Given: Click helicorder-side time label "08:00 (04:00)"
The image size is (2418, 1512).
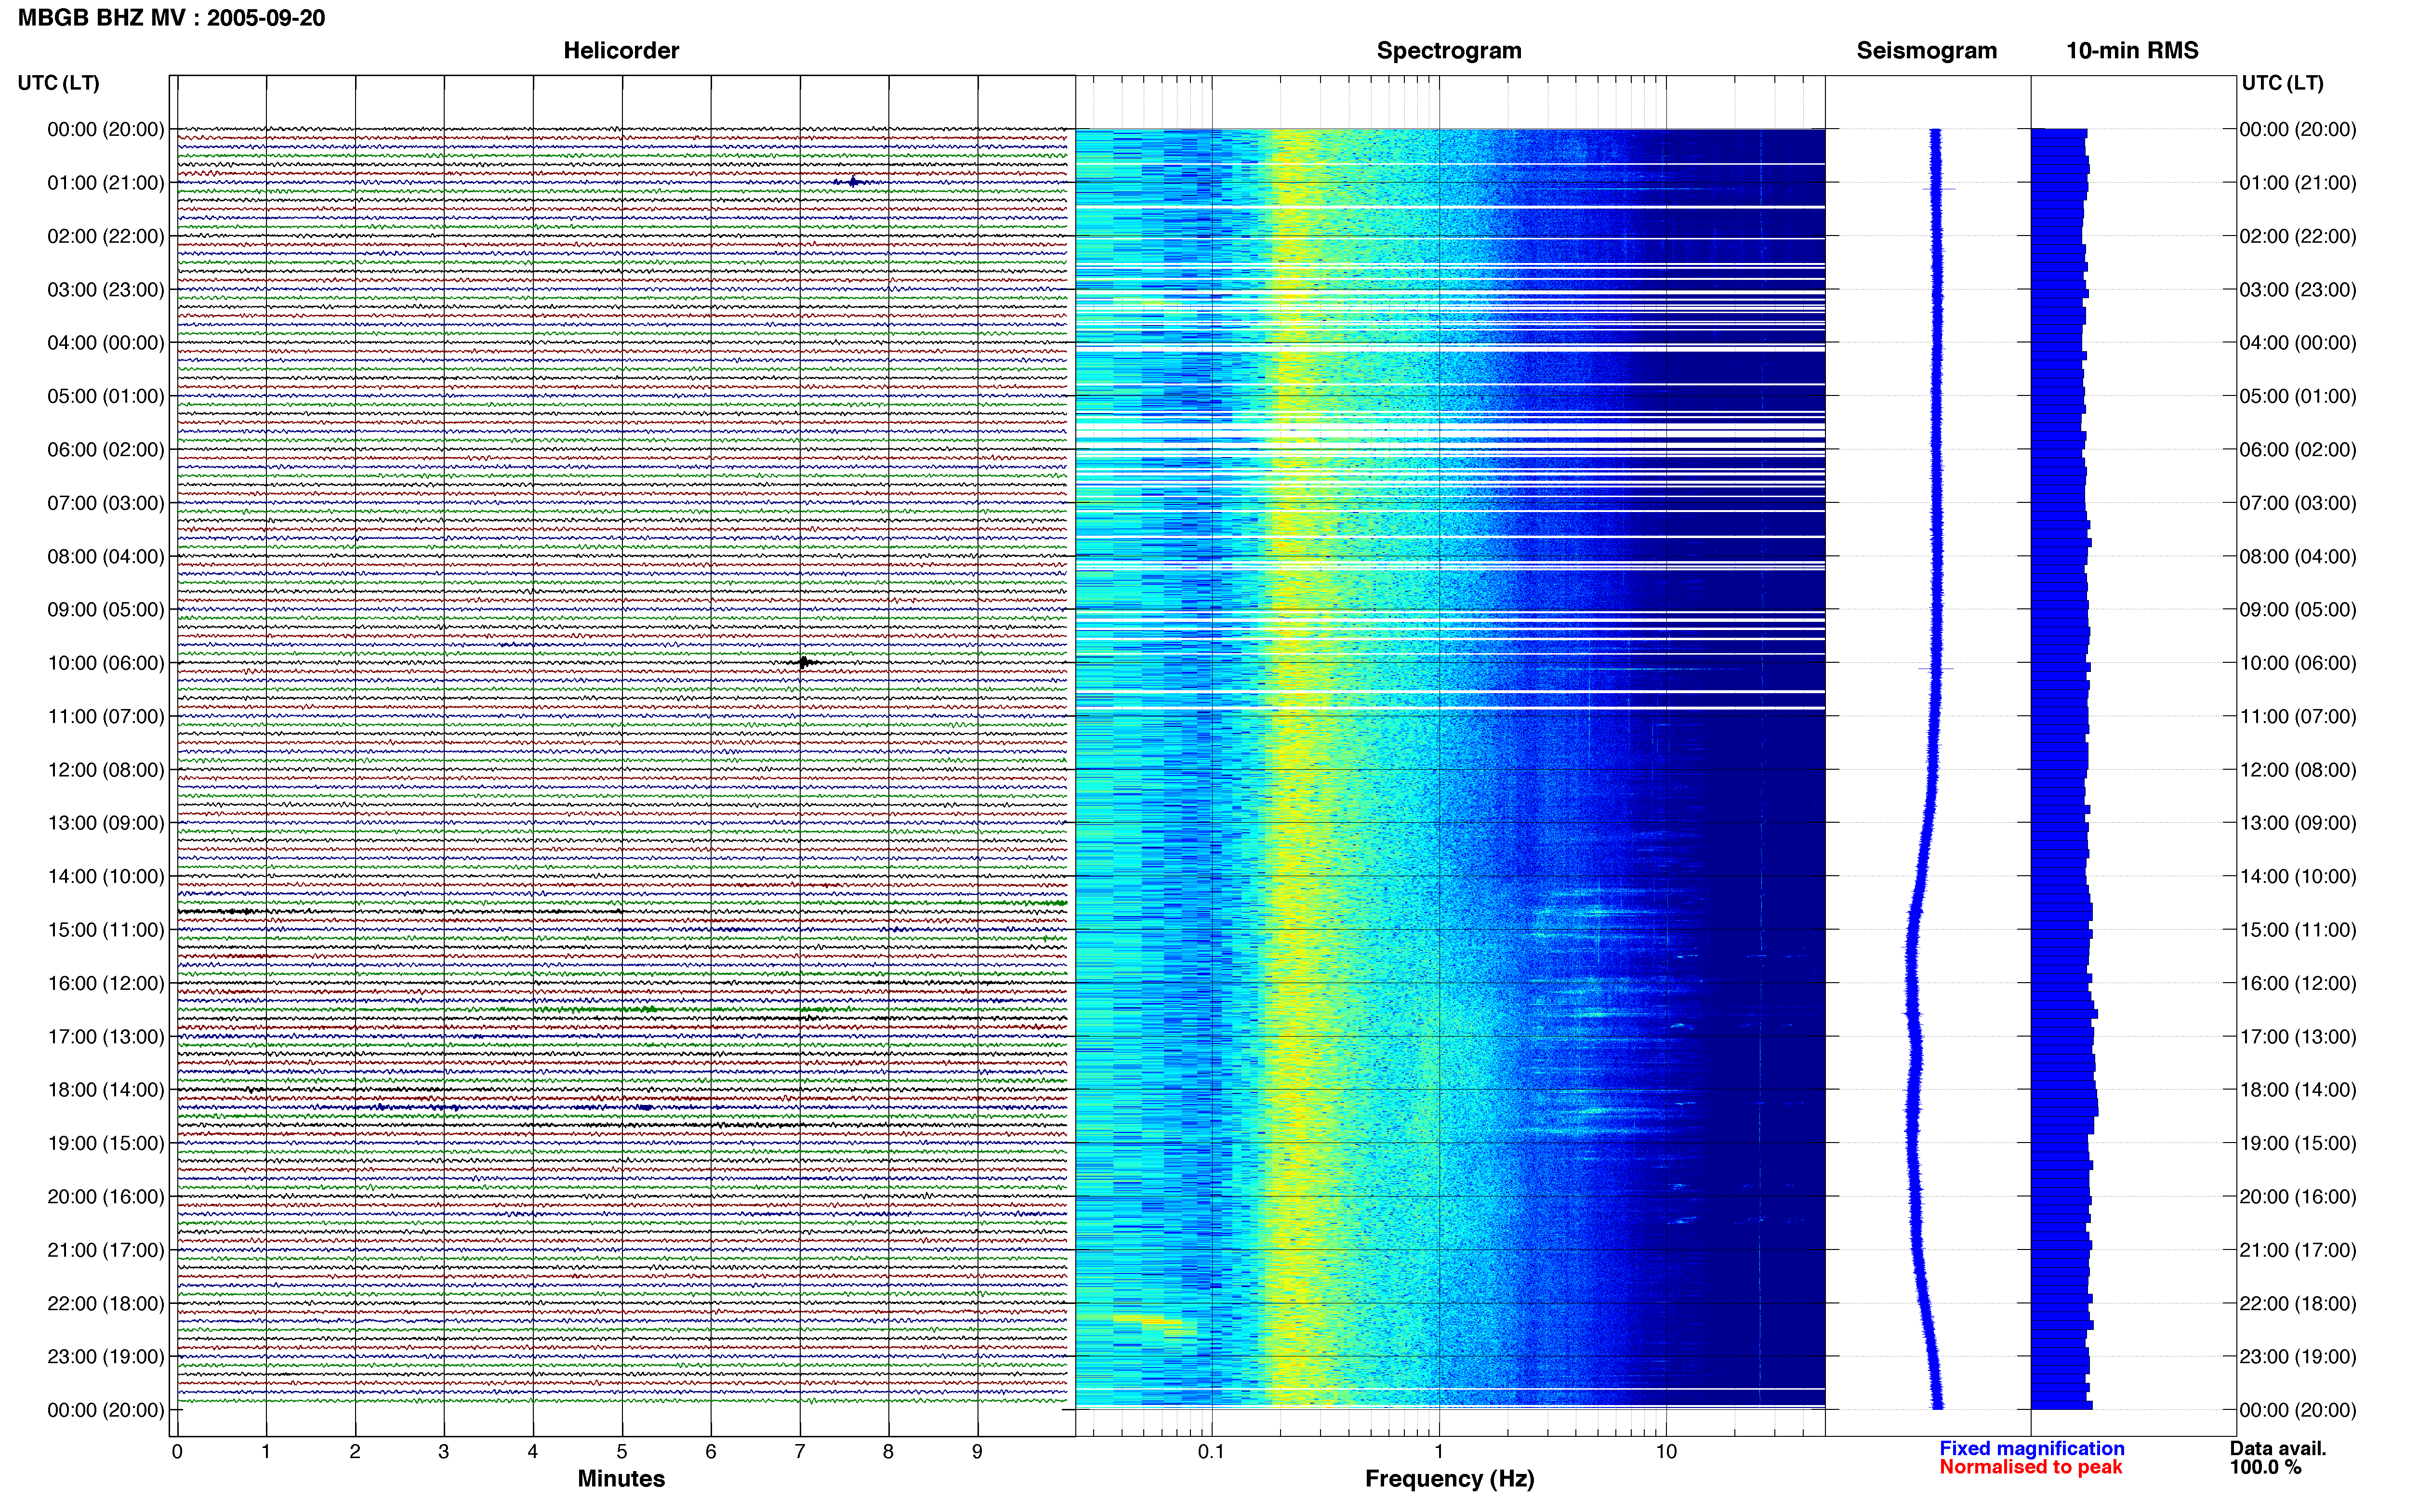Looking at the screenshot, I should coord(106,556).
